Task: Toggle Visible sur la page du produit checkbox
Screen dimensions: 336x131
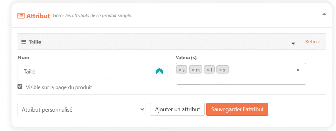Action: pyautogui.click(x=20, y=87)
